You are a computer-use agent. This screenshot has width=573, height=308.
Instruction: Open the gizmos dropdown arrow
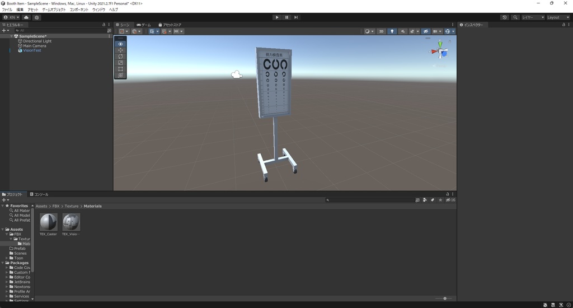point(453,31)
